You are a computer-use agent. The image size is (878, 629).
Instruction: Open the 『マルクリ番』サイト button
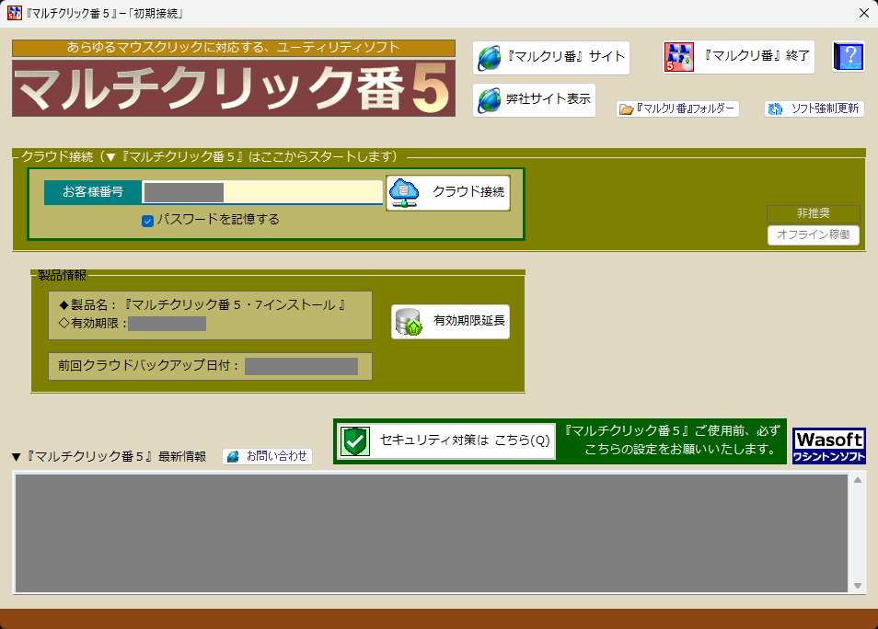click(551, 58)
